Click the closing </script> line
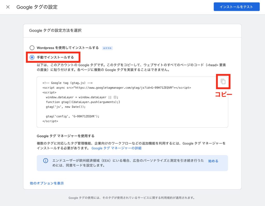This screenshot has width=265, height=206. pos(50,121)
